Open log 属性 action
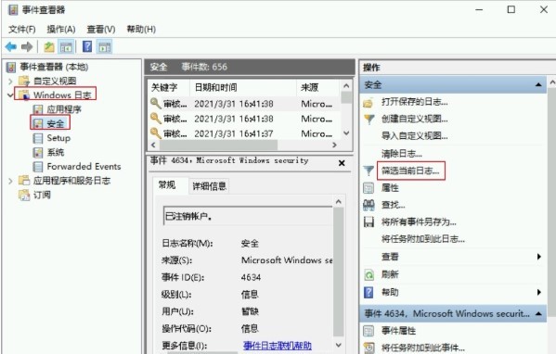556x354 pixels. [390, 187]
